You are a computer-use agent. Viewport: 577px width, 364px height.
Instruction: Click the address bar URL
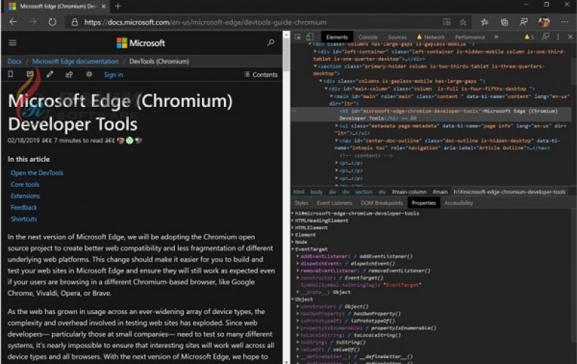205,23
